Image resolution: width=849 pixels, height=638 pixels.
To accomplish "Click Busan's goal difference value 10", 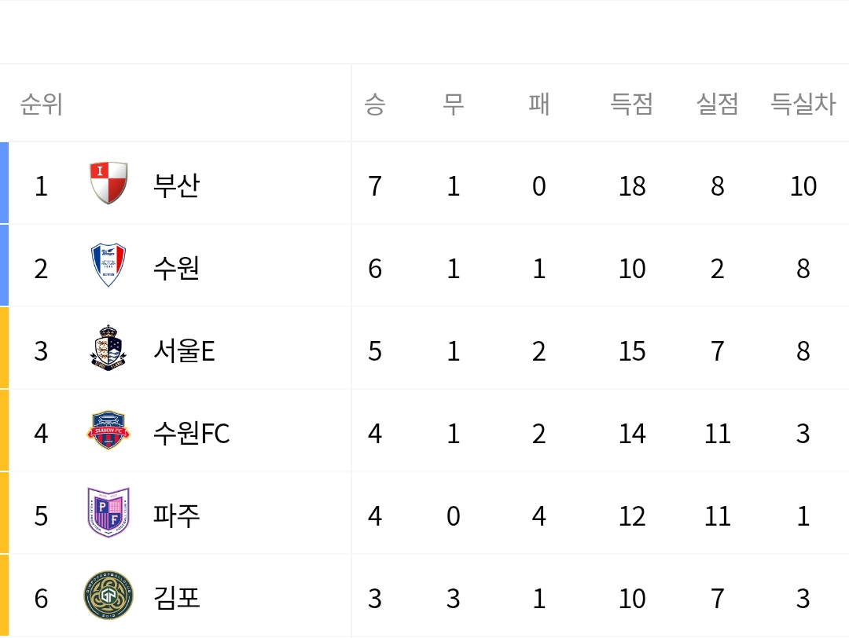I will (803, 186).
